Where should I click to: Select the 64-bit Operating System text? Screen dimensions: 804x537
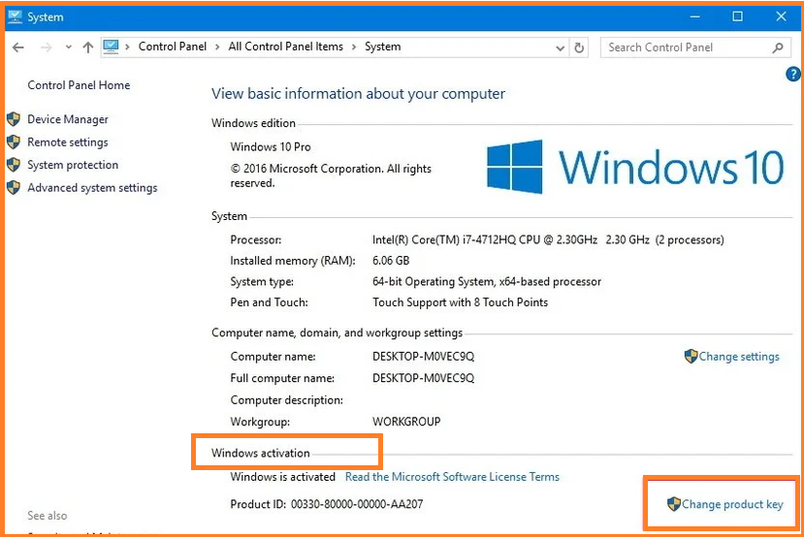pyautogui.click(x=487, y=282)
